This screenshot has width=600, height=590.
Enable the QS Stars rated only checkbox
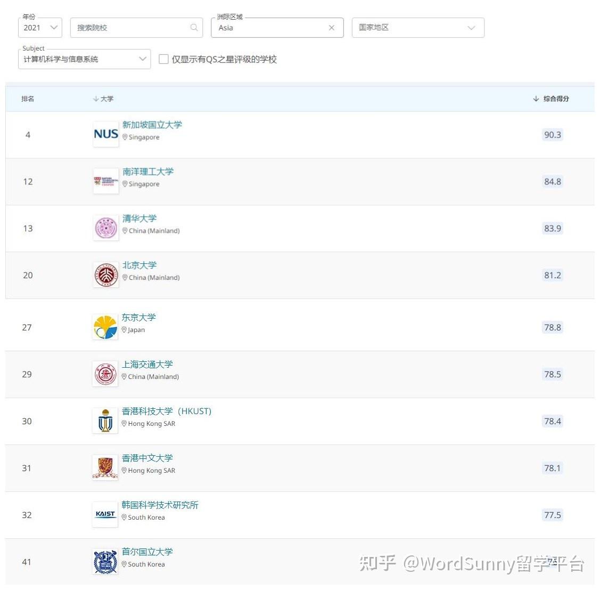click(164, 59)
